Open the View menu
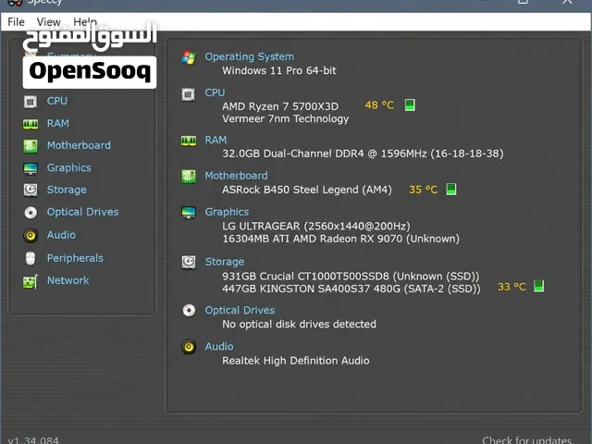This screenshot has width=592, height=444. (x=49, y=22)
